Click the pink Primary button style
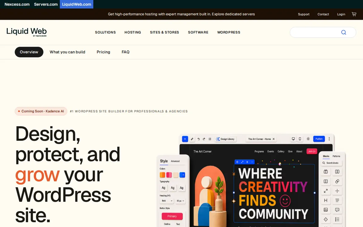 click(x=172, y=216)
